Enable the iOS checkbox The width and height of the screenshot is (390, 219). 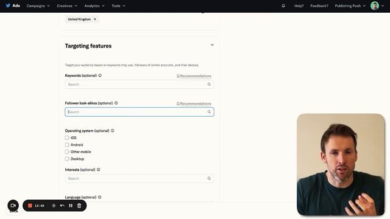pyautogui.click(x=67, y=138)
